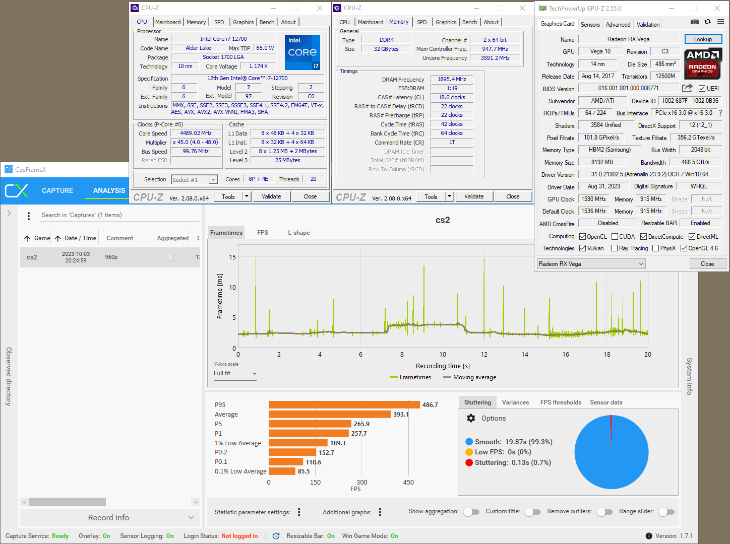Image resolution: width=730 pixels, height=544 pixels.
Task: Click the Search in Captures field
Action: pyautogui.click(x=120, y=215)
